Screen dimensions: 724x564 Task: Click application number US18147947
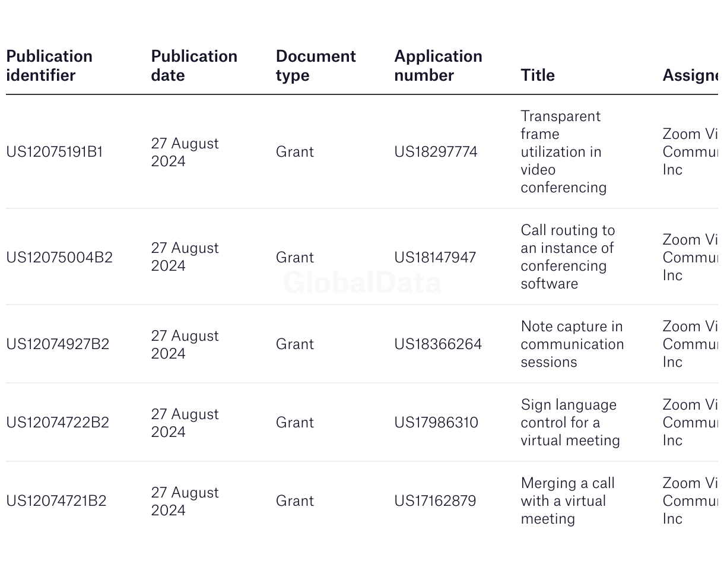tap(435, 258)
